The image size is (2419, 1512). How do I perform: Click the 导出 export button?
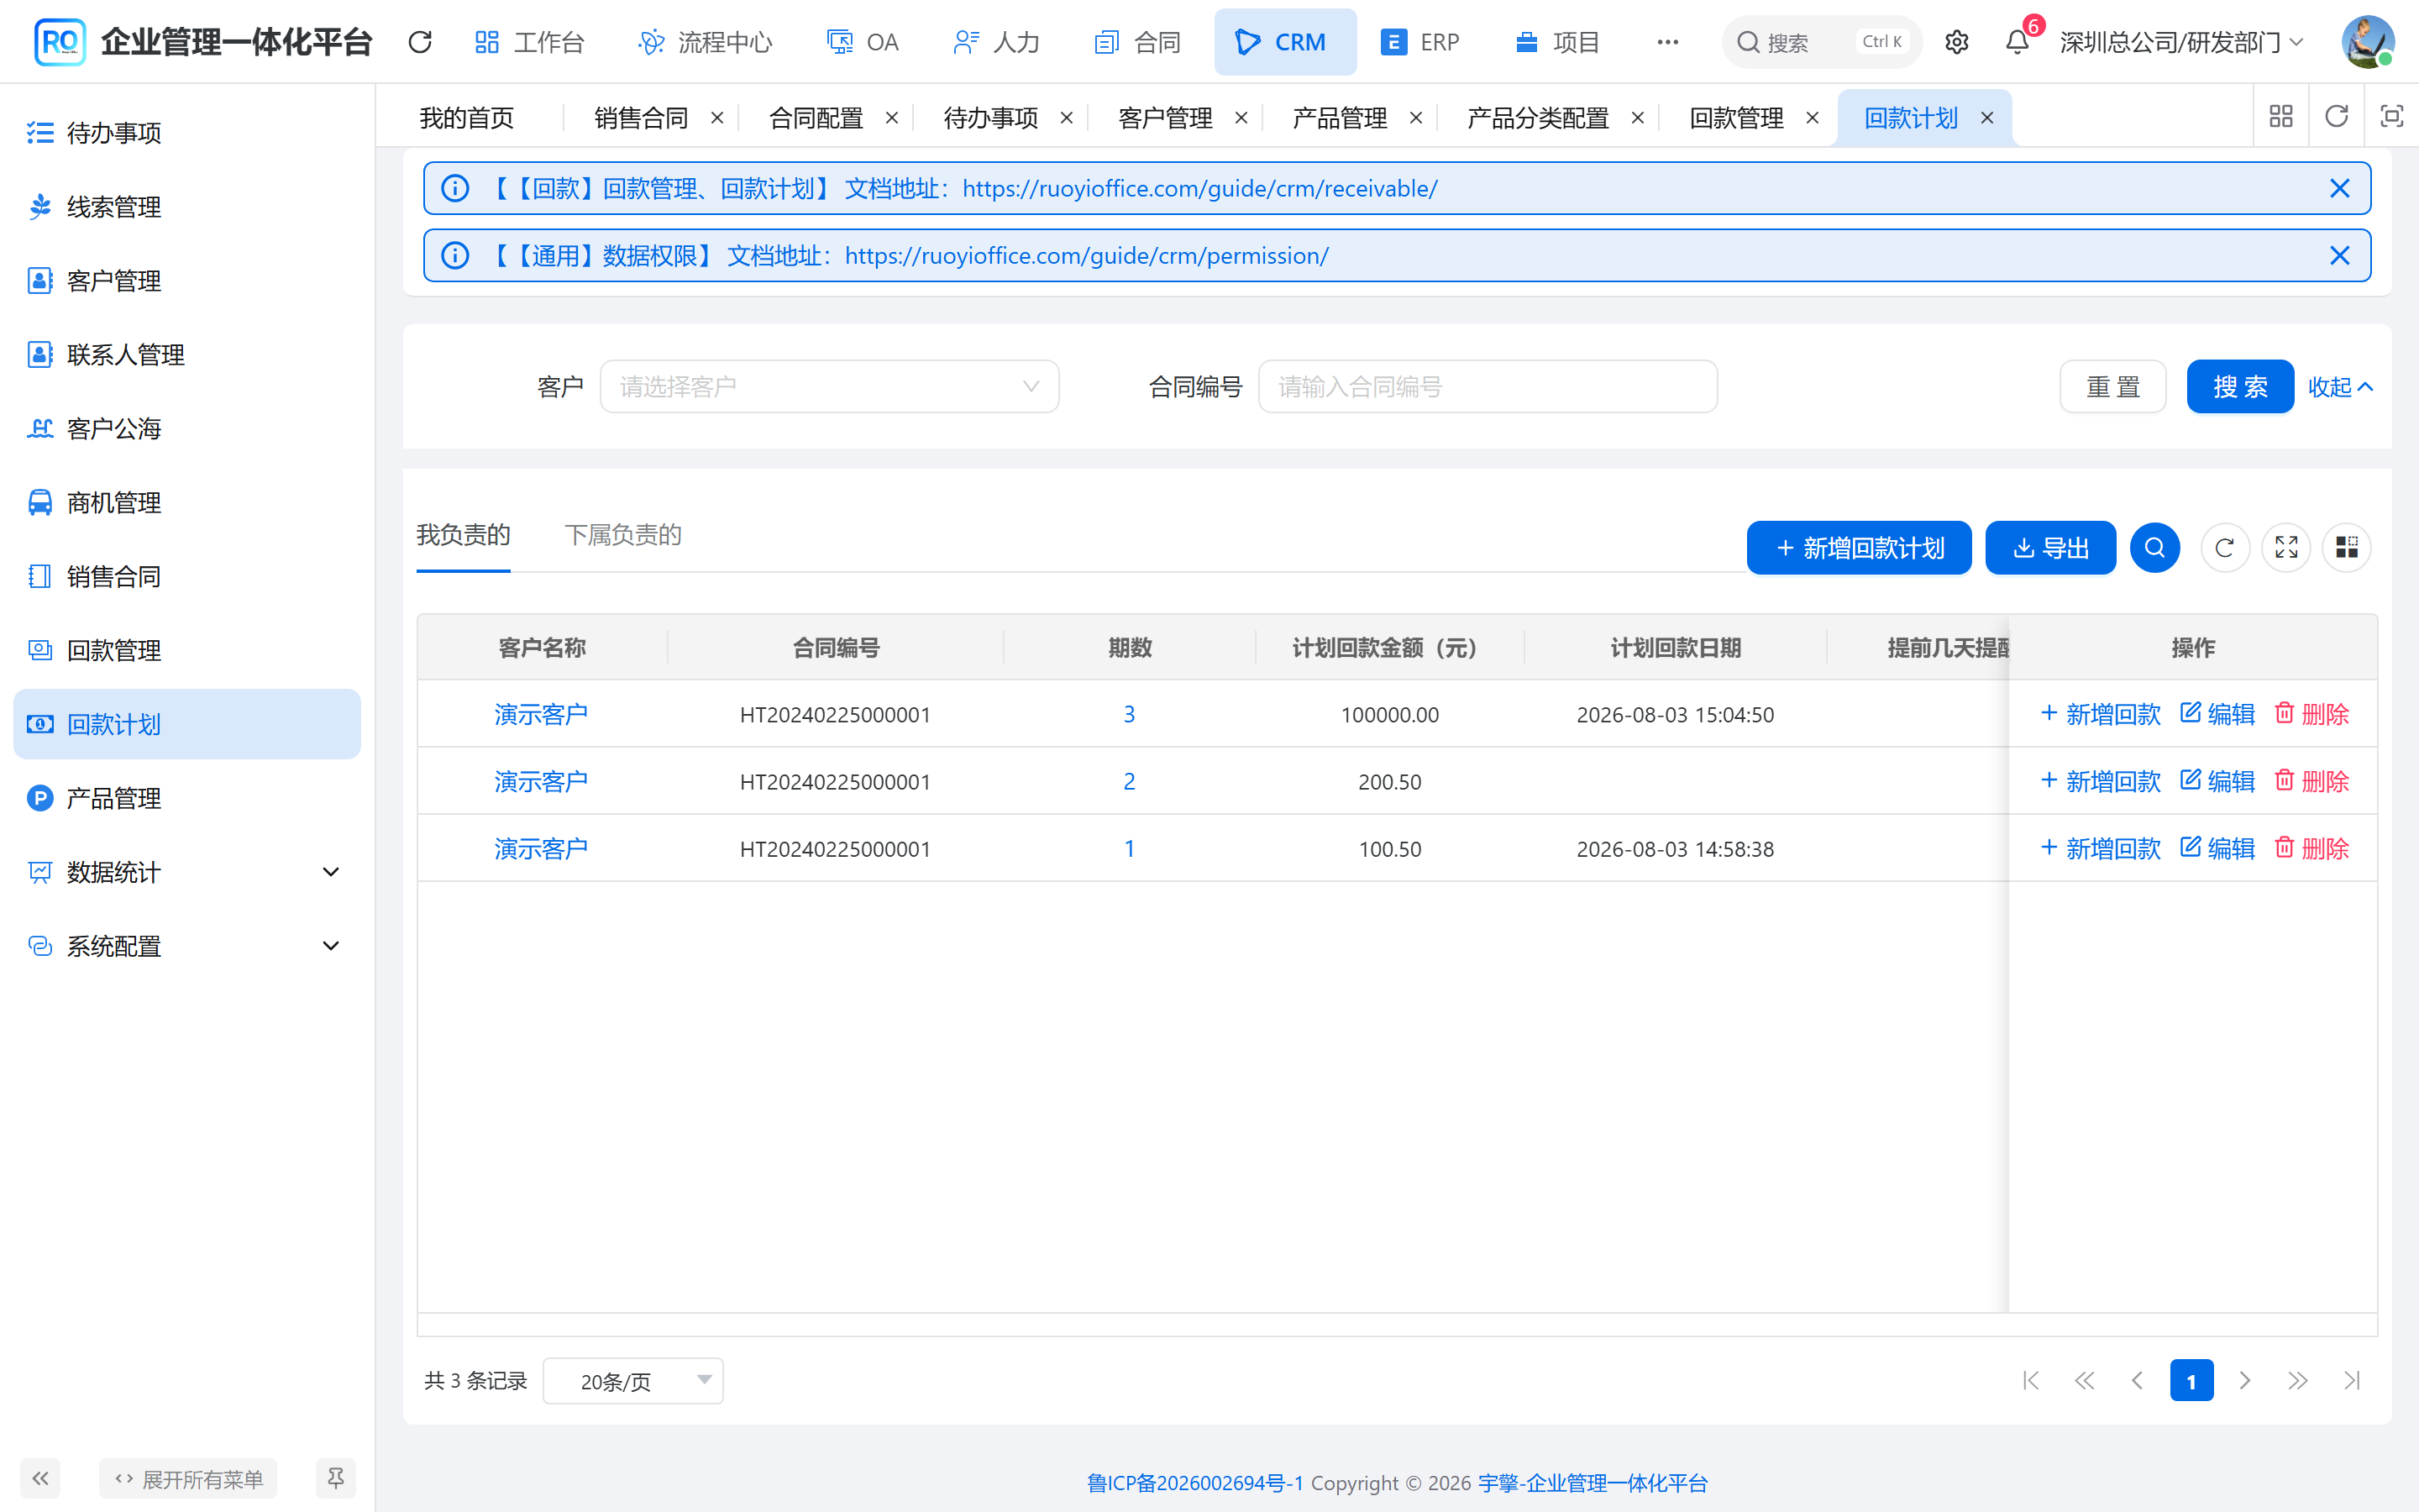[x=2050, y=548]
